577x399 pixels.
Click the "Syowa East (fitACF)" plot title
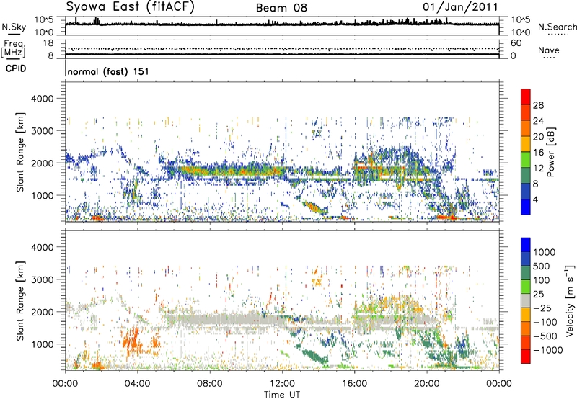pyautogui.click(x=131, y=6)
